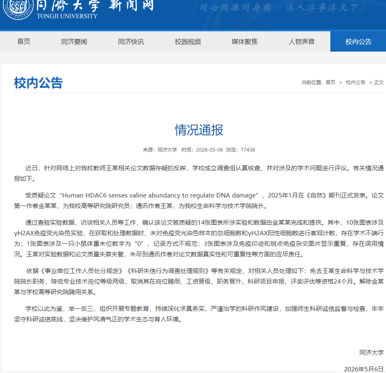Open the 校园视频 navigation tab

pos(188,41)
